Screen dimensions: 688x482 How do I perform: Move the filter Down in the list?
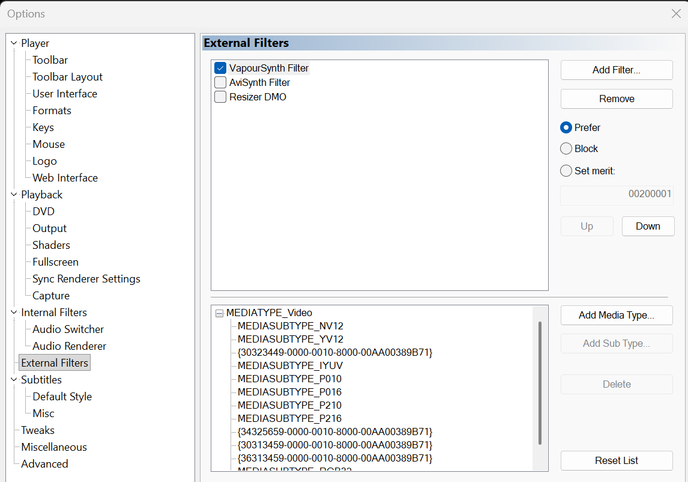point(648,226)
